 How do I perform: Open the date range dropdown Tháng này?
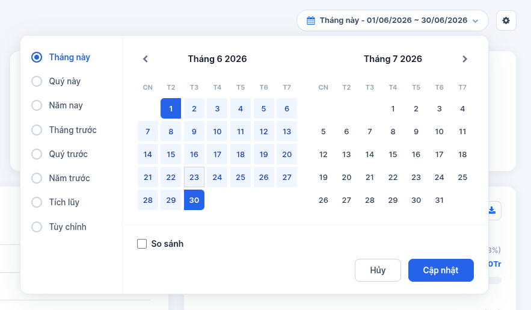pyautogui.click(x=393, y=20)
